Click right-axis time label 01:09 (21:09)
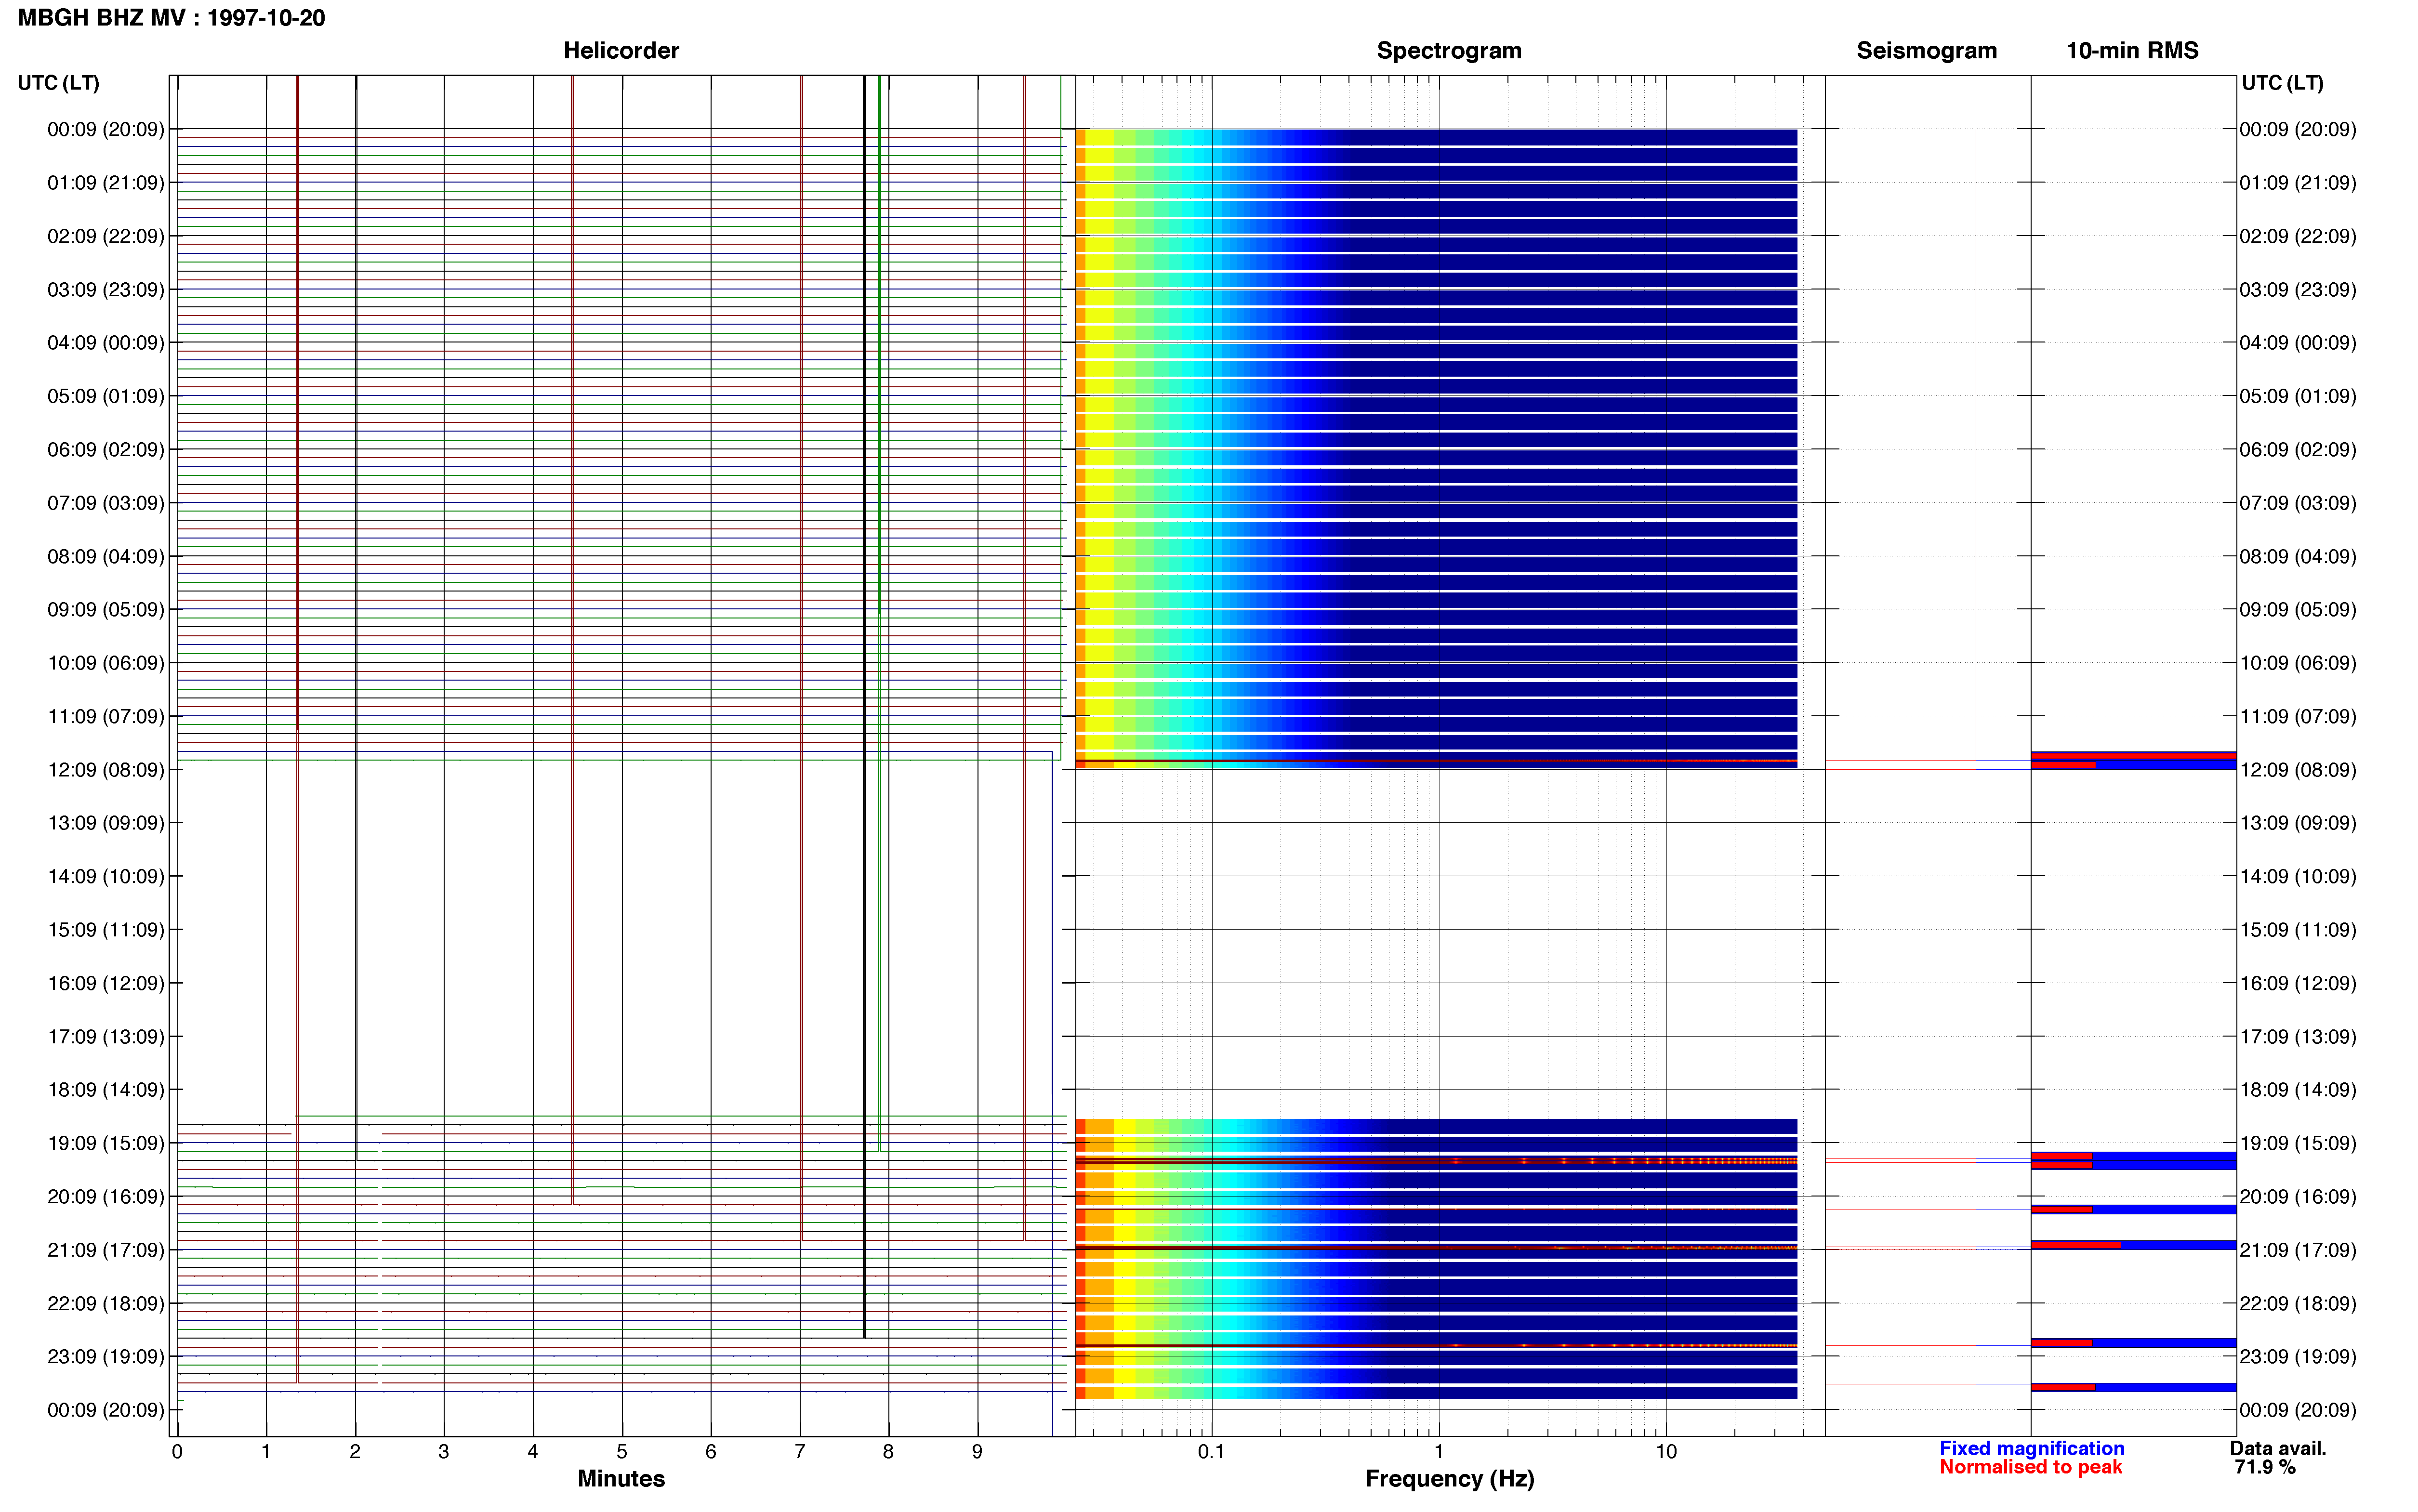The image size is (2418, 1512). (2298, 183)
